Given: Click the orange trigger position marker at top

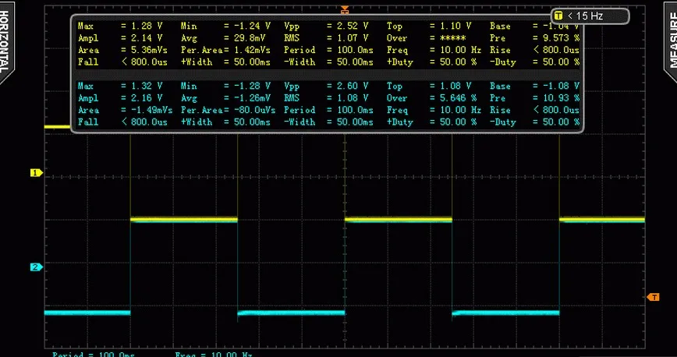Looking at the screenshot, I should coord(345,9).
